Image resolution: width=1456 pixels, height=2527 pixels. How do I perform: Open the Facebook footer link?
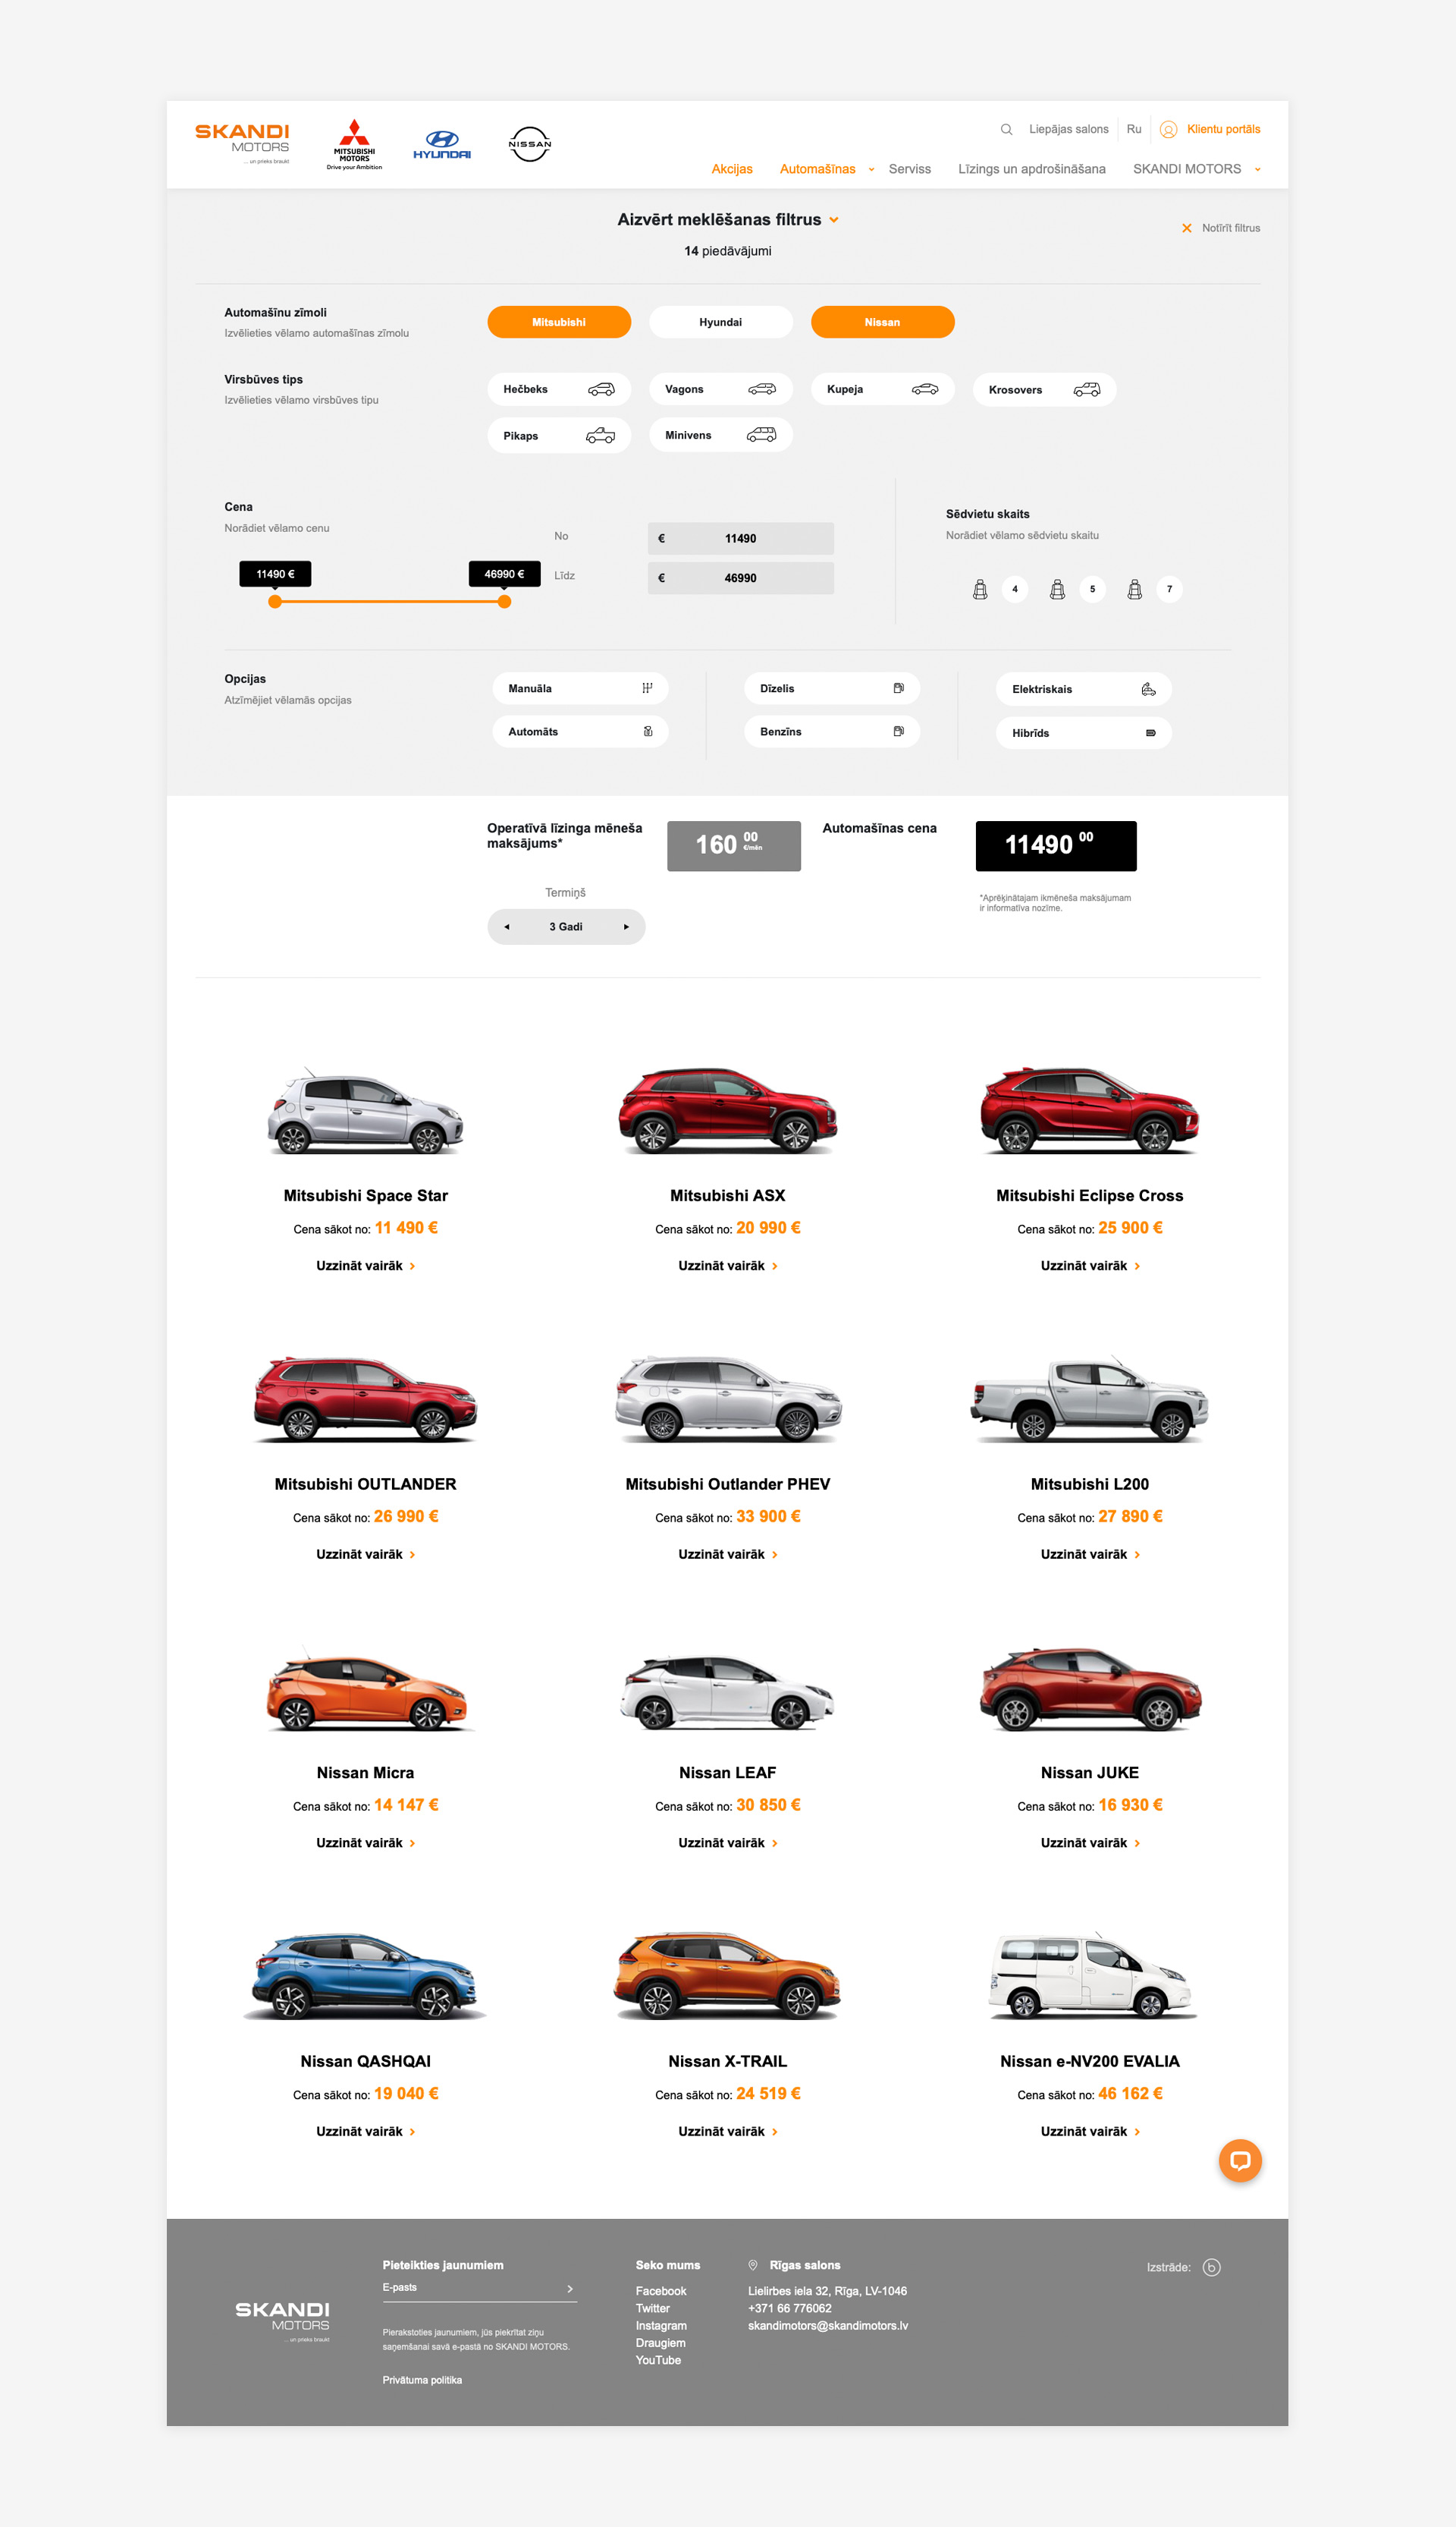[x=661, y=2291]
